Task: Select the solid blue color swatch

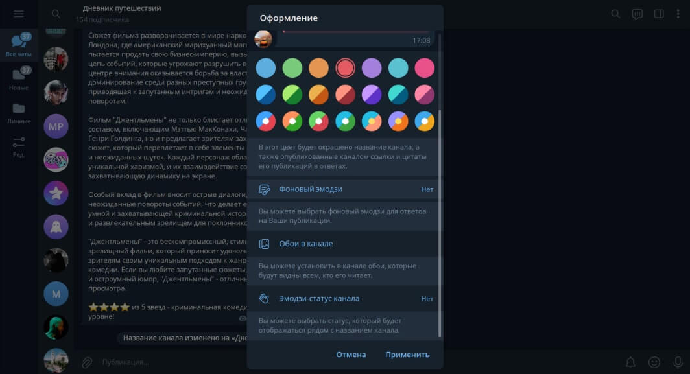Action: pos(266,68)
